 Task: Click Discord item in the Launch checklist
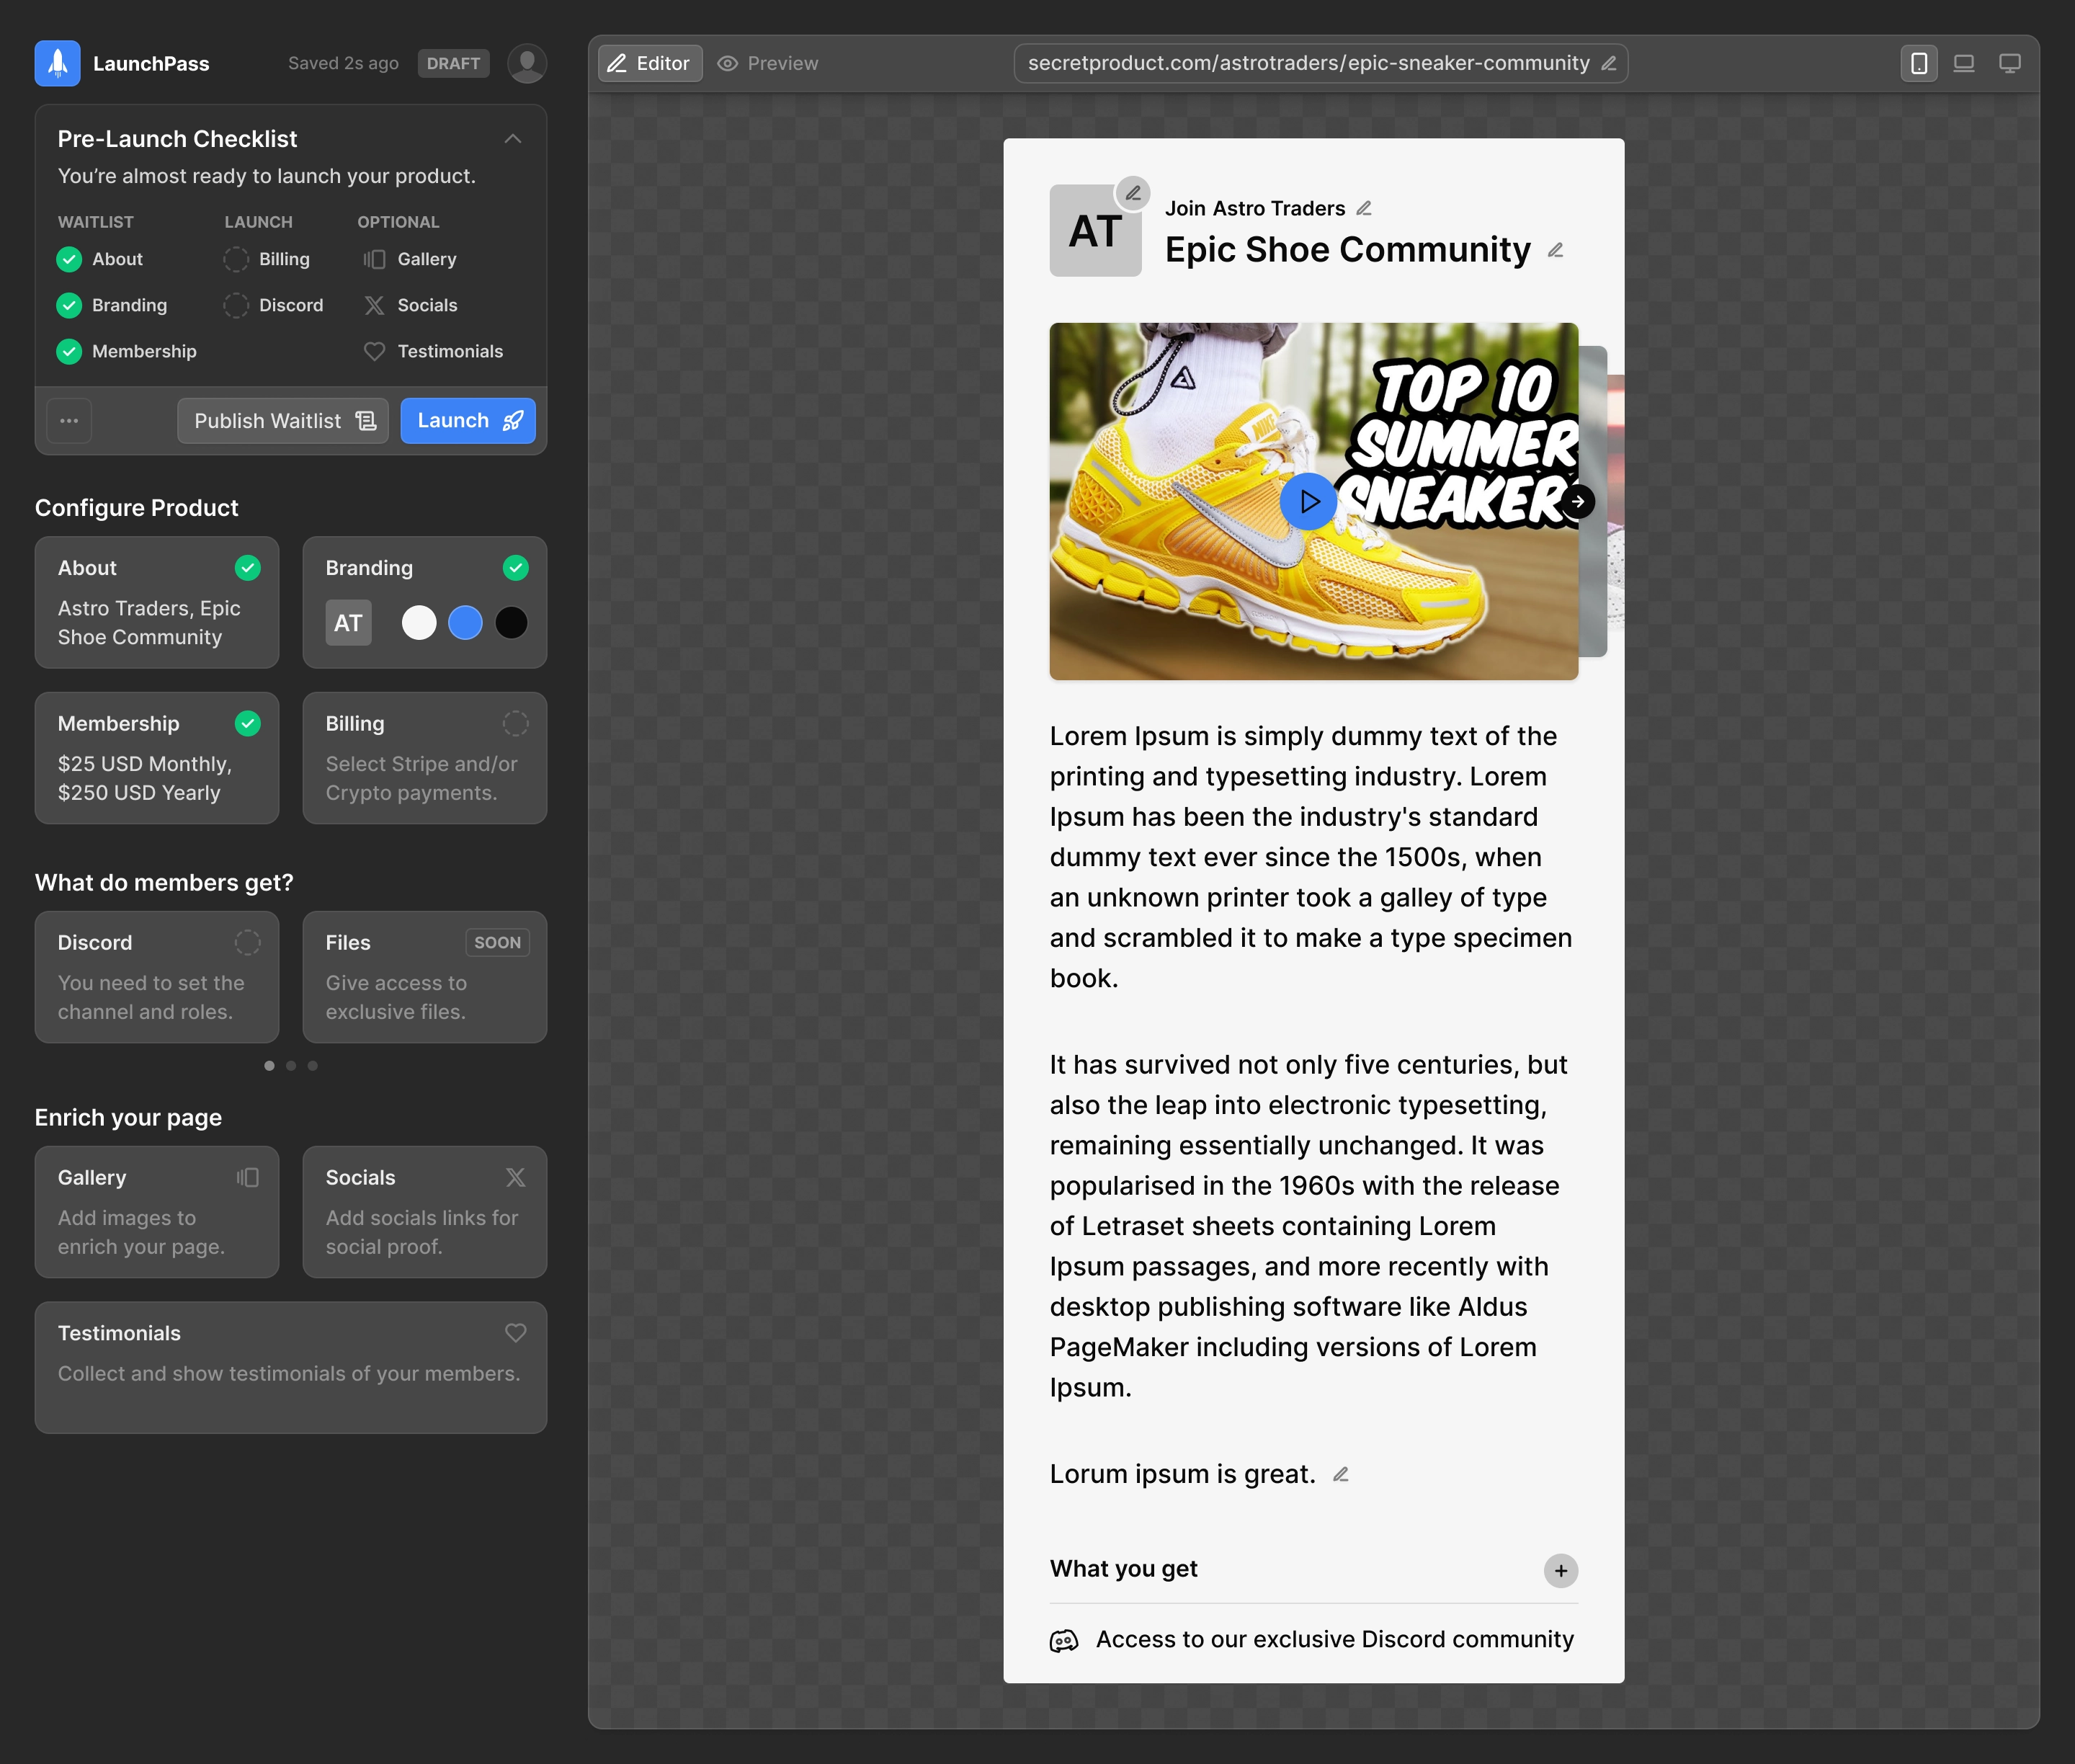click(273, 305)
